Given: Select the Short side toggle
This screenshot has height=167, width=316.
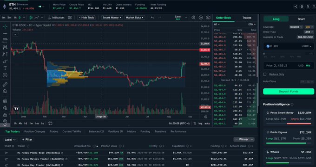Looking at the screenshot, I should click(x=301, y=19).
